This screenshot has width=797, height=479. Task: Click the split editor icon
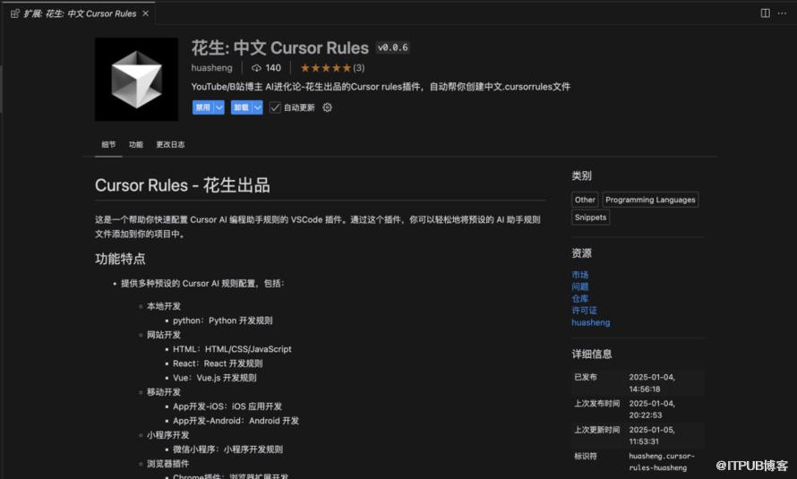pyautogui.click(x=765, y=13)
